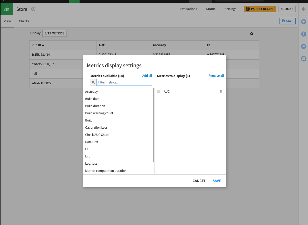This screenshot has height=225, width=308.
Task: Click run ID 1s1iRJ98ef14 cell
Action: tap(41, 55)
